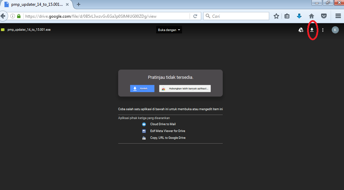Open a new tab with plus button

pos(78,4)
